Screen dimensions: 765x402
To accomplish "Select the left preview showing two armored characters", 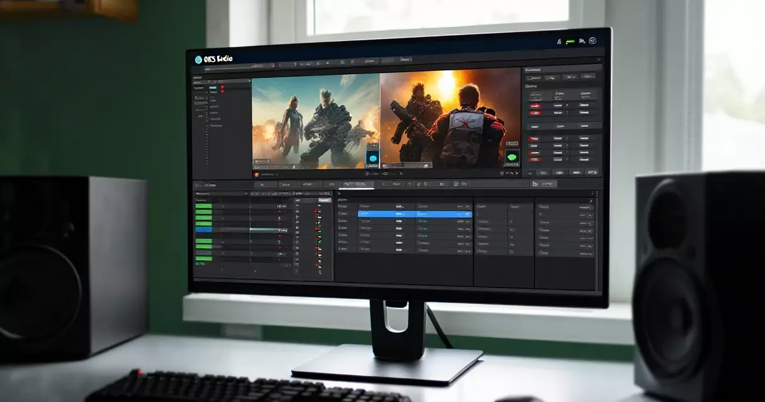I will coord(316,121).
